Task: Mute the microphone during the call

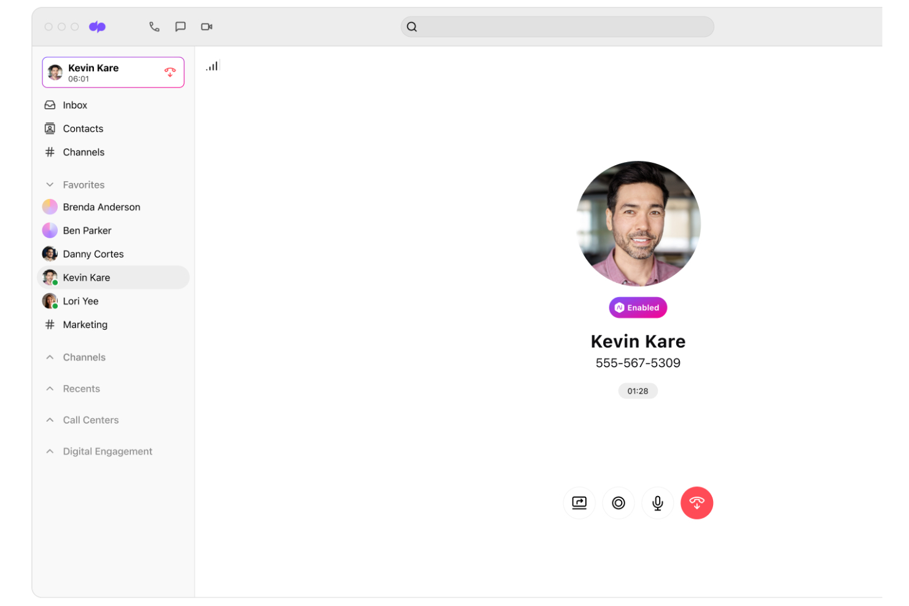Action: coord(657,503)
